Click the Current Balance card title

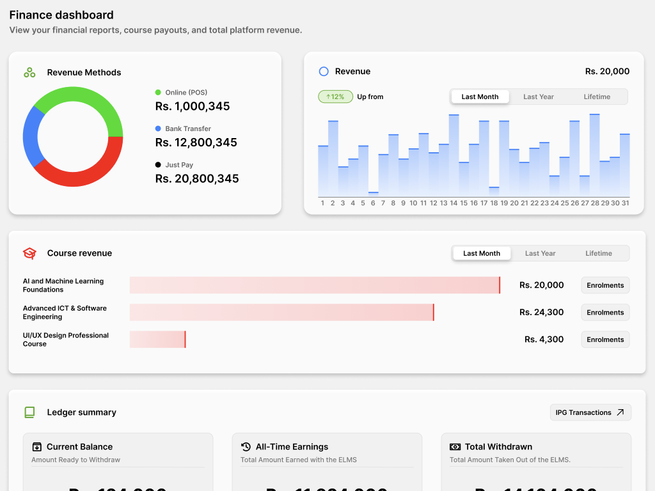point(79,447)
